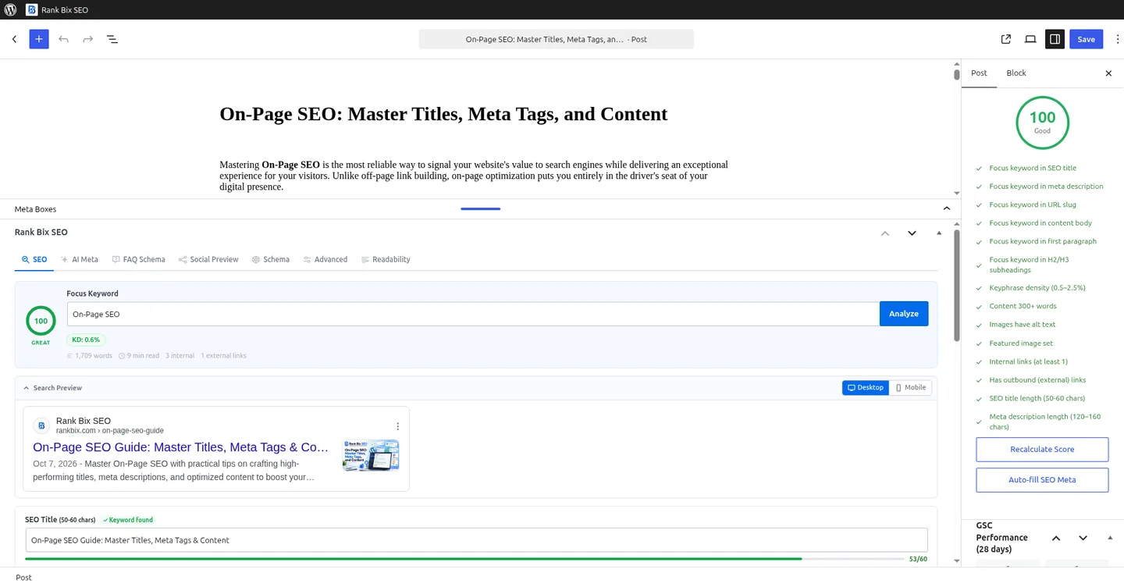Click Recalculate Score button
Screen dimensions: 1124x587
tap(1042, 450)
